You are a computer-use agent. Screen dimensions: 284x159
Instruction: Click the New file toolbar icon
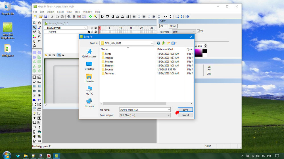click(36, 17)
